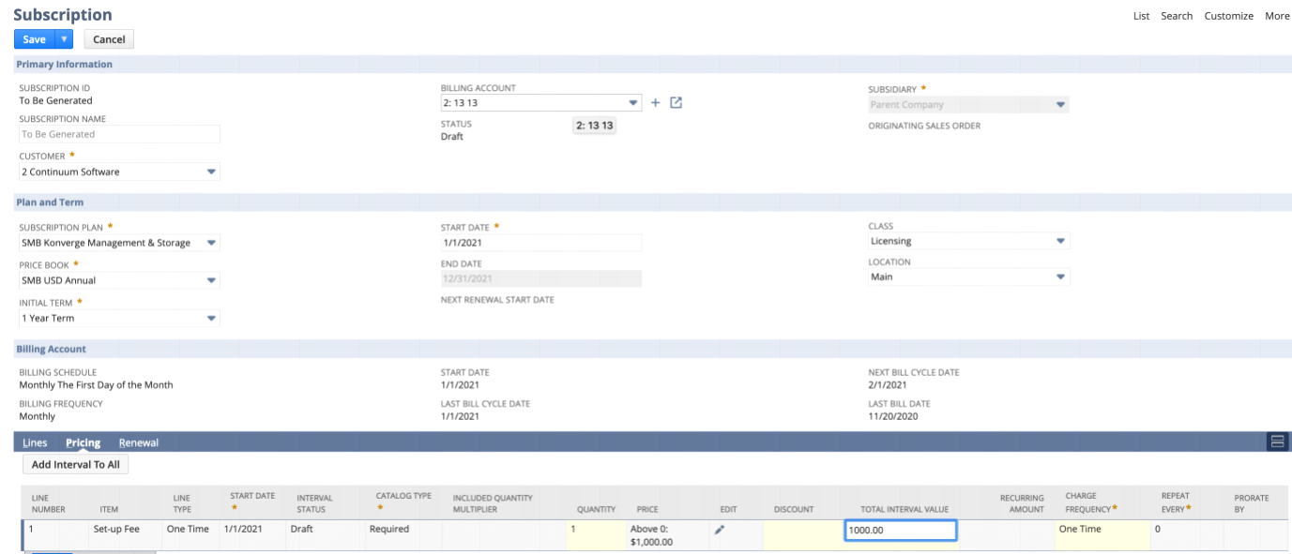Expand the Price Book dropdown

(x=211, y=280)
